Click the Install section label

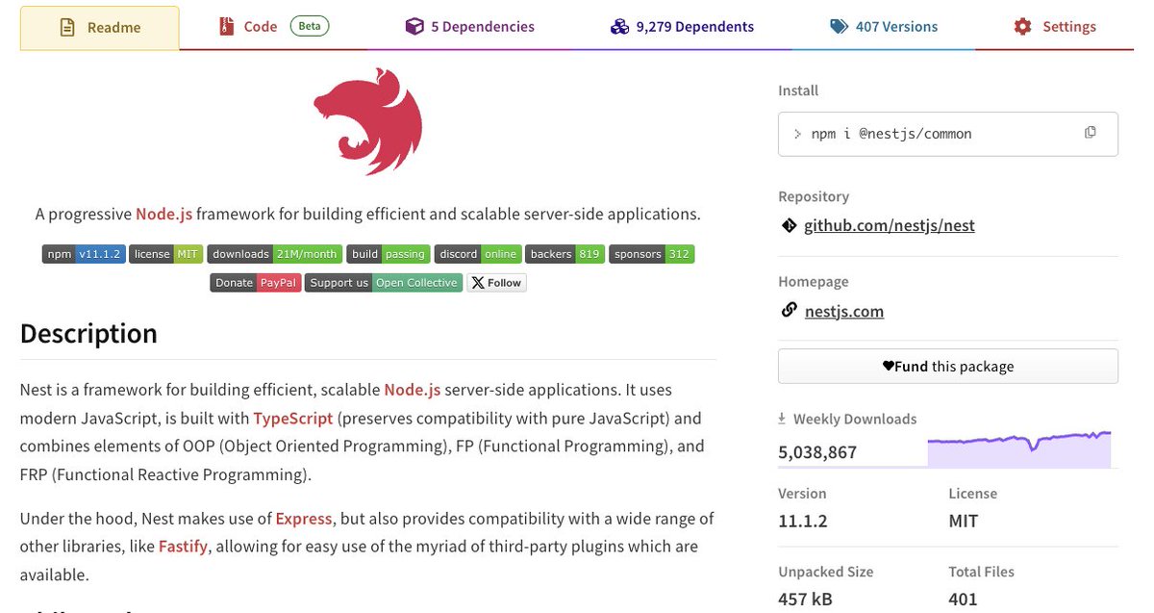coord(798,90)
